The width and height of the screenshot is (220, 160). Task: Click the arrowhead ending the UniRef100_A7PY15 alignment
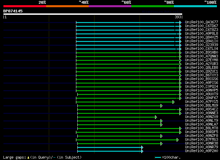[x=174, y=102]
